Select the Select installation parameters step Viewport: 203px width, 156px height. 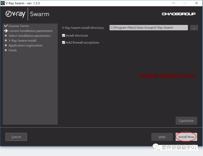(29, 36)
